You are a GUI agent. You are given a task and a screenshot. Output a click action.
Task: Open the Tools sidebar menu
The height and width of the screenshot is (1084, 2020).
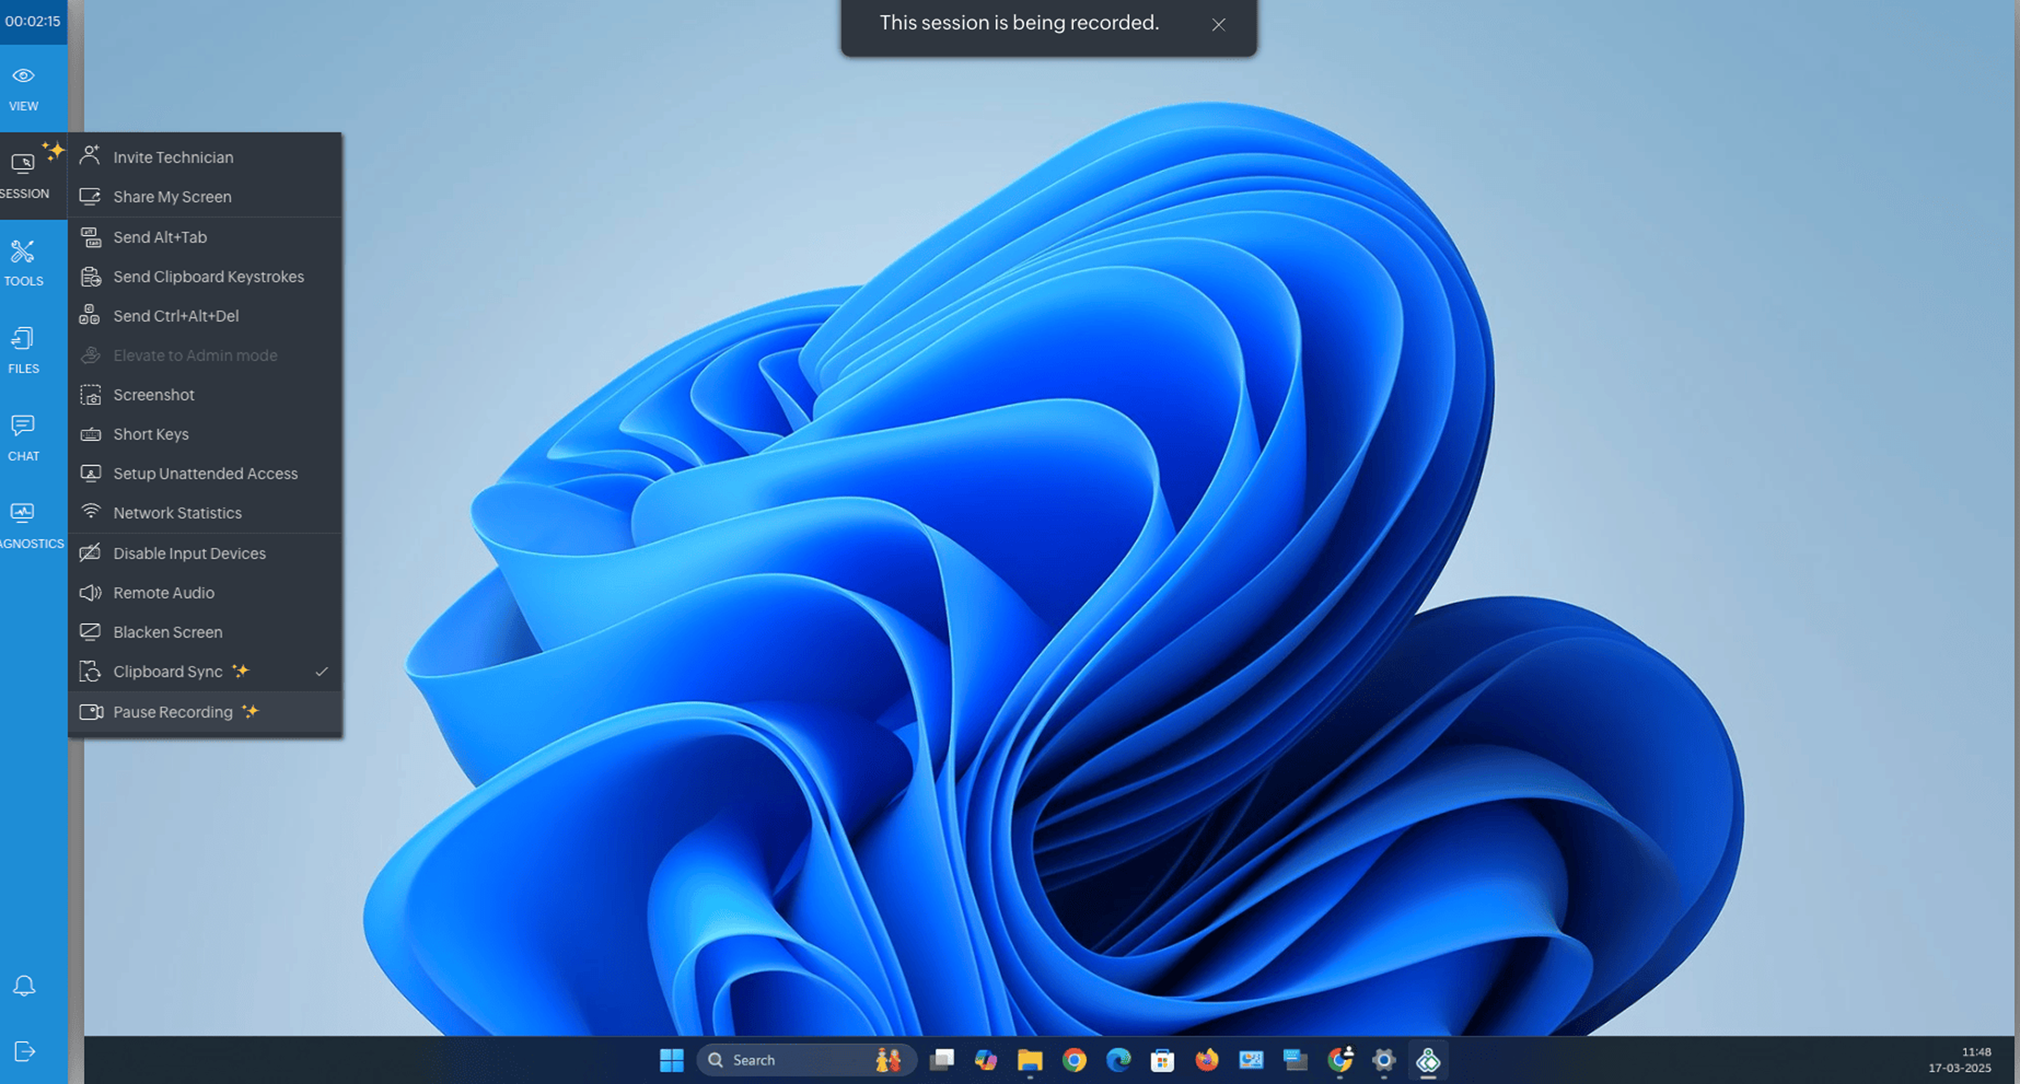(x=24, y=263)
